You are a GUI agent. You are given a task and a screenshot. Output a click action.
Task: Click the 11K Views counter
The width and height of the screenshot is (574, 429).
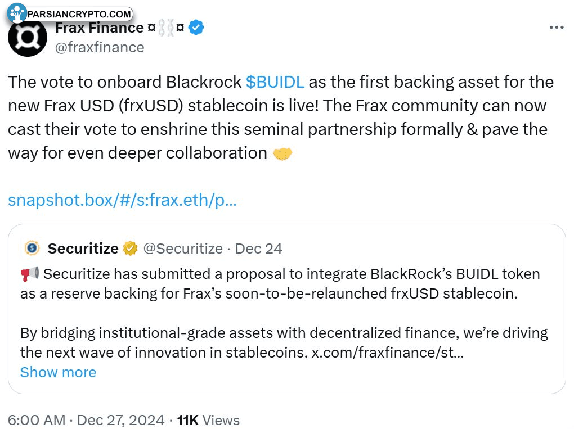click(x=208, y=420)
